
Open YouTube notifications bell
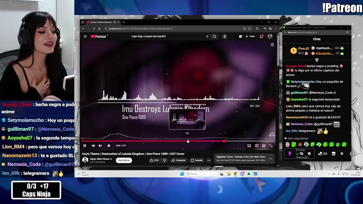261,36
